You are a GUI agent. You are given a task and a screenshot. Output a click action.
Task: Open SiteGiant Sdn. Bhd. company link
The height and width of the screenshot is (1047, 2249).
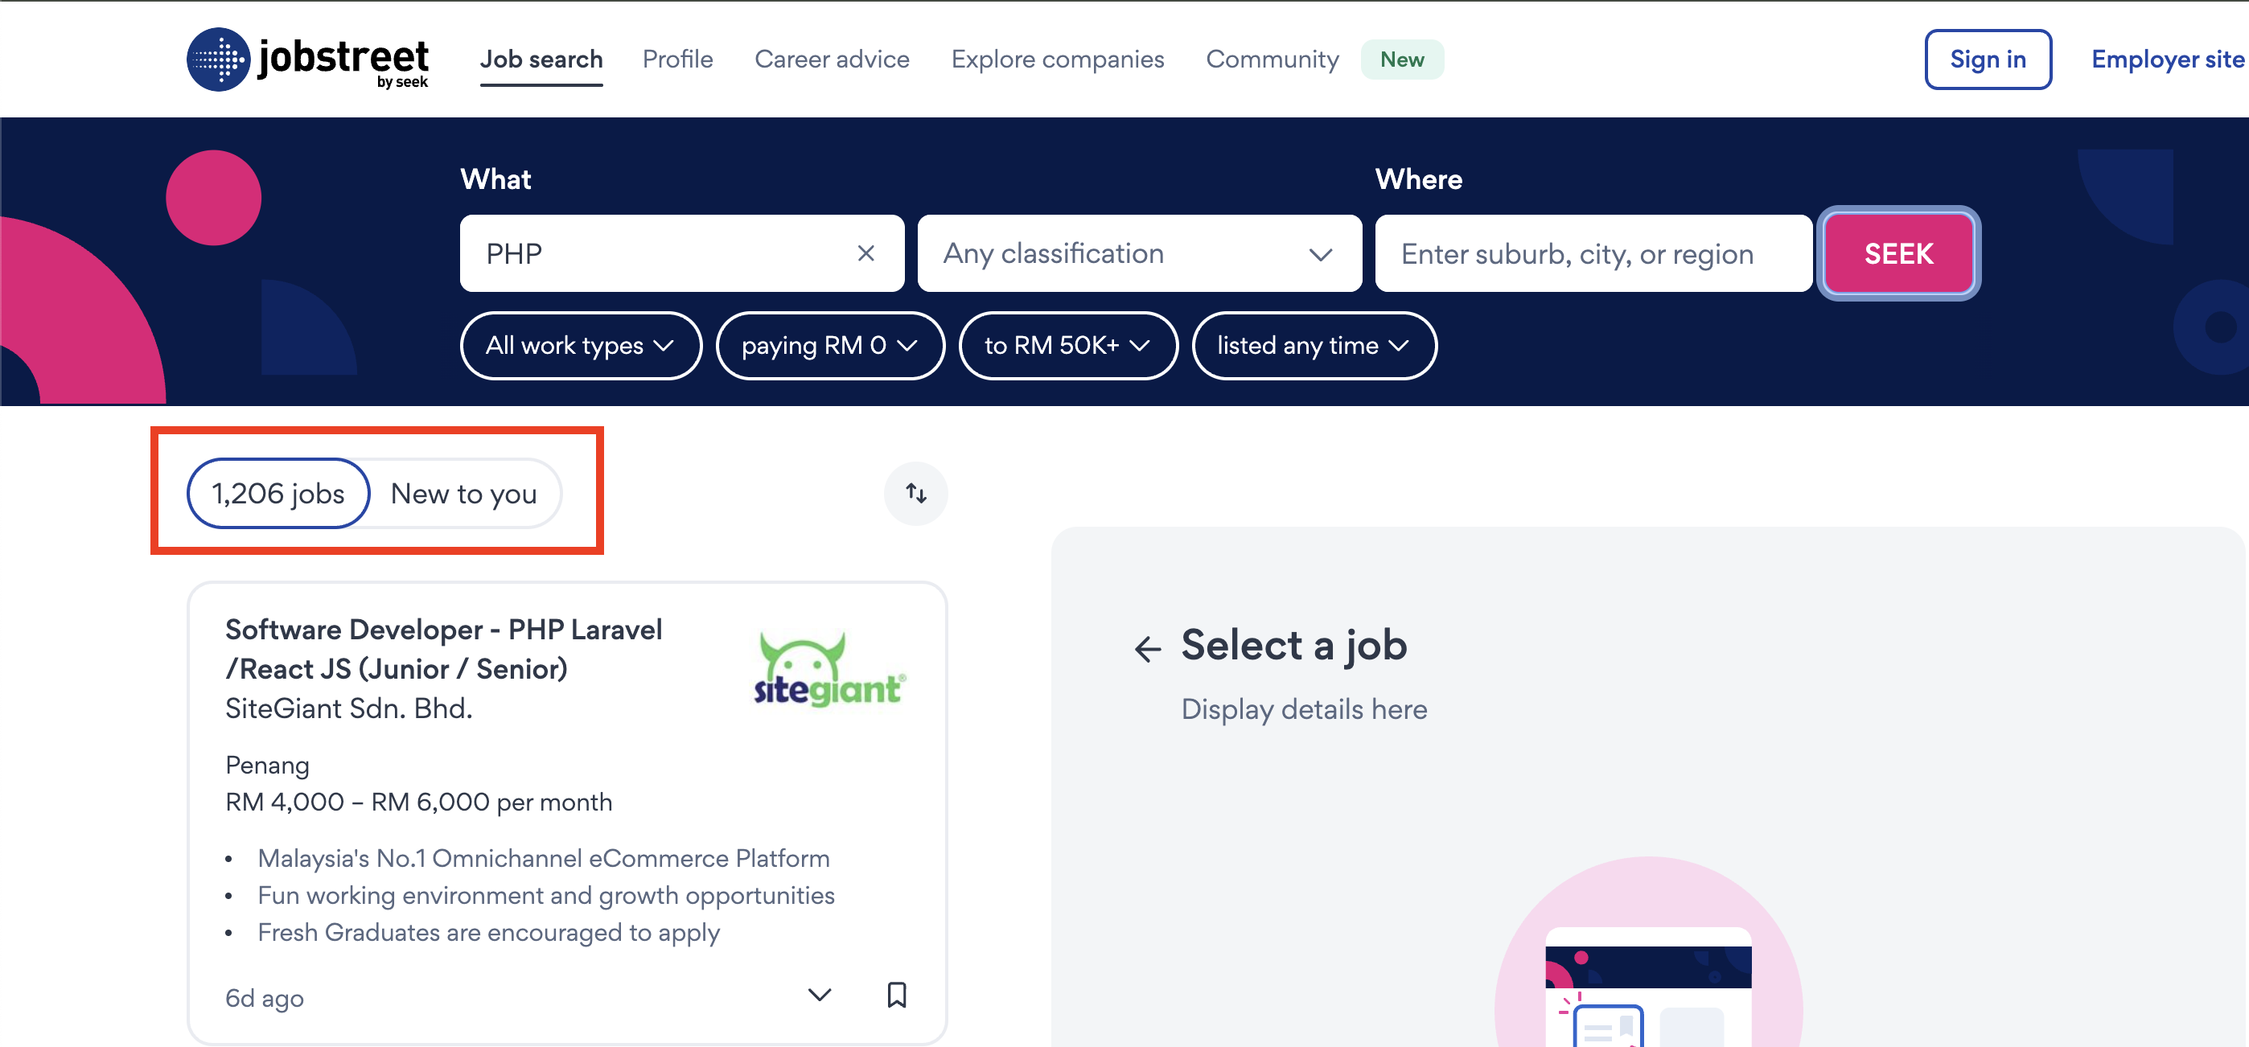[348, 708]
